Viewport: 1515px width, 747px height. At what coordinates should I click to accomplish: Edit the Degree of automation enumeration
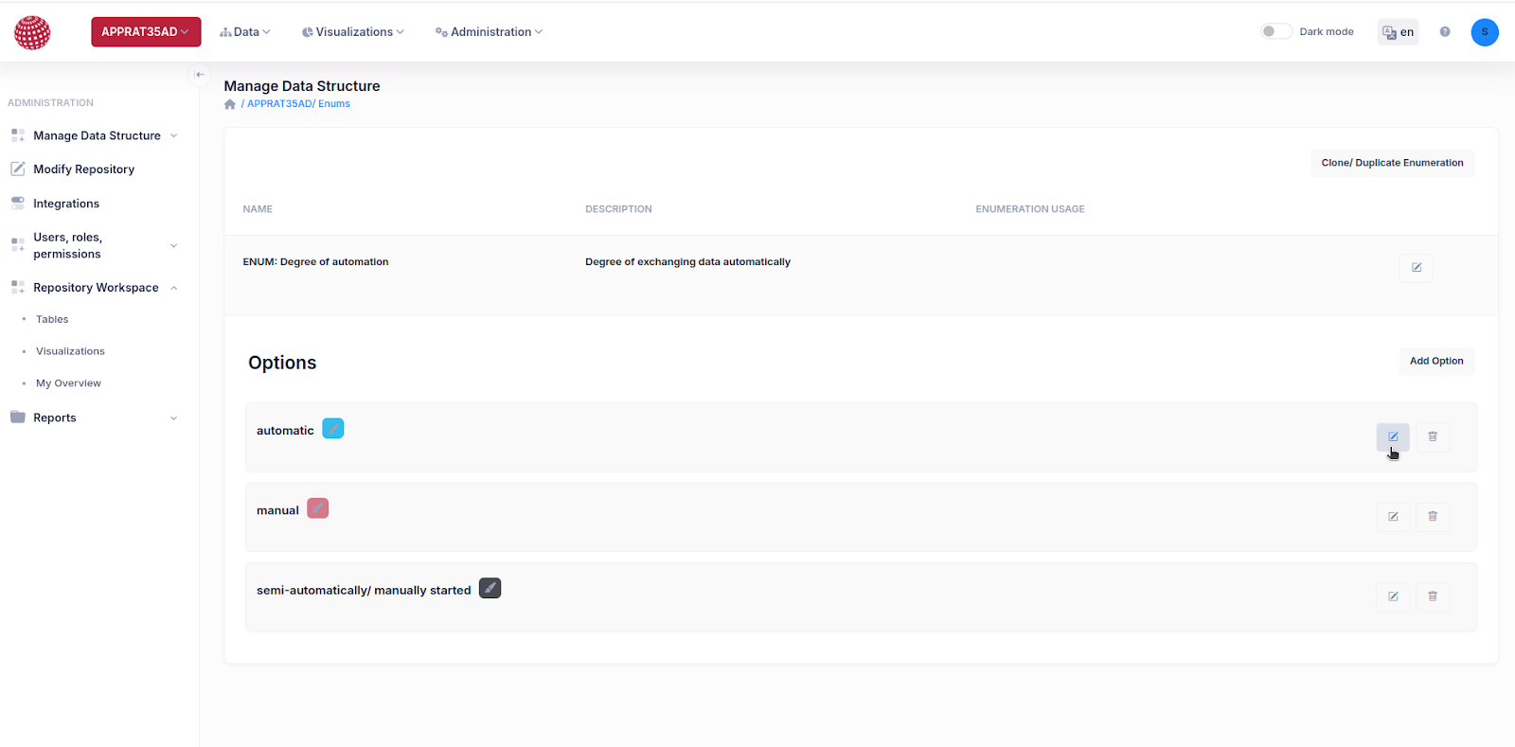pyautogui.click(x=1417, y=268)
